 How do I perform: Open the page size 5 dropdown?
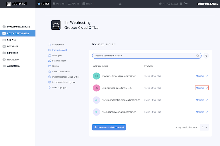[x=204, y=127]
